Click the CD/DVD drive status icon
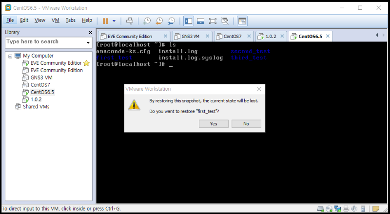 [329, 209]
